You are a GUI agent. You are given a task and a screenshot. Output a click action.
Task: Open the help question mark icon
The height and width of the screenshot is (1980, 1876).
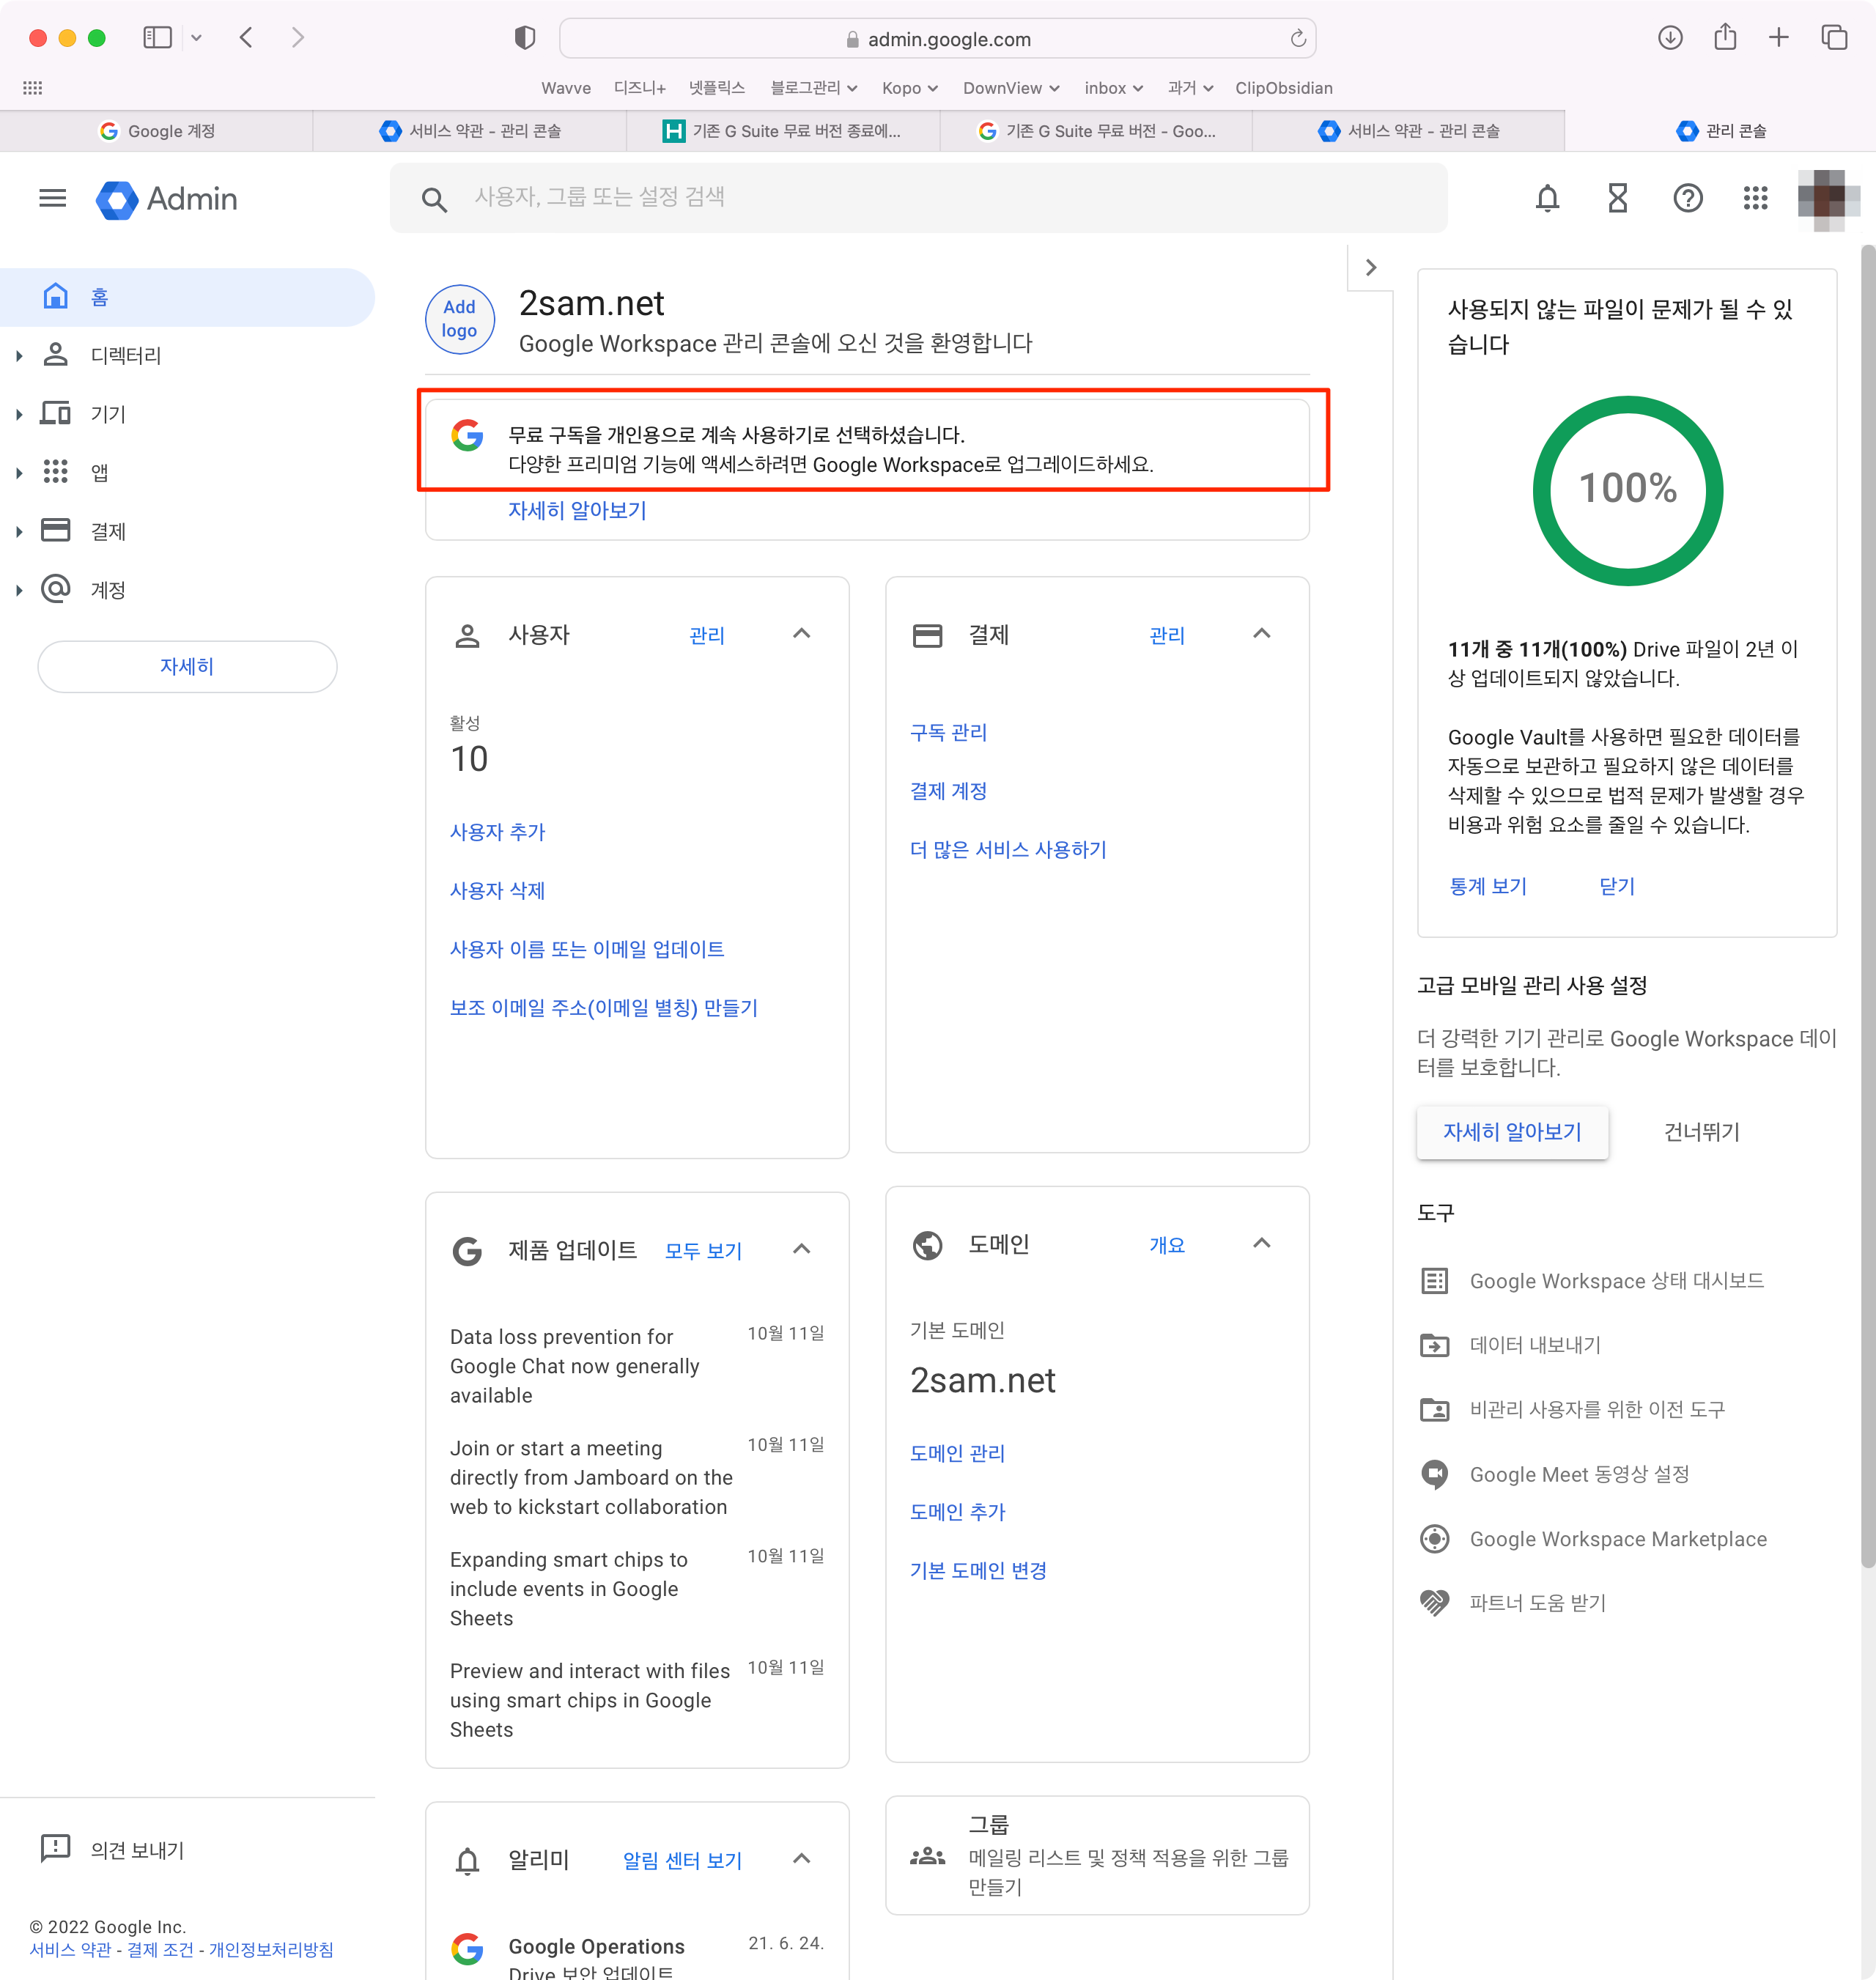click(1687, 198)
